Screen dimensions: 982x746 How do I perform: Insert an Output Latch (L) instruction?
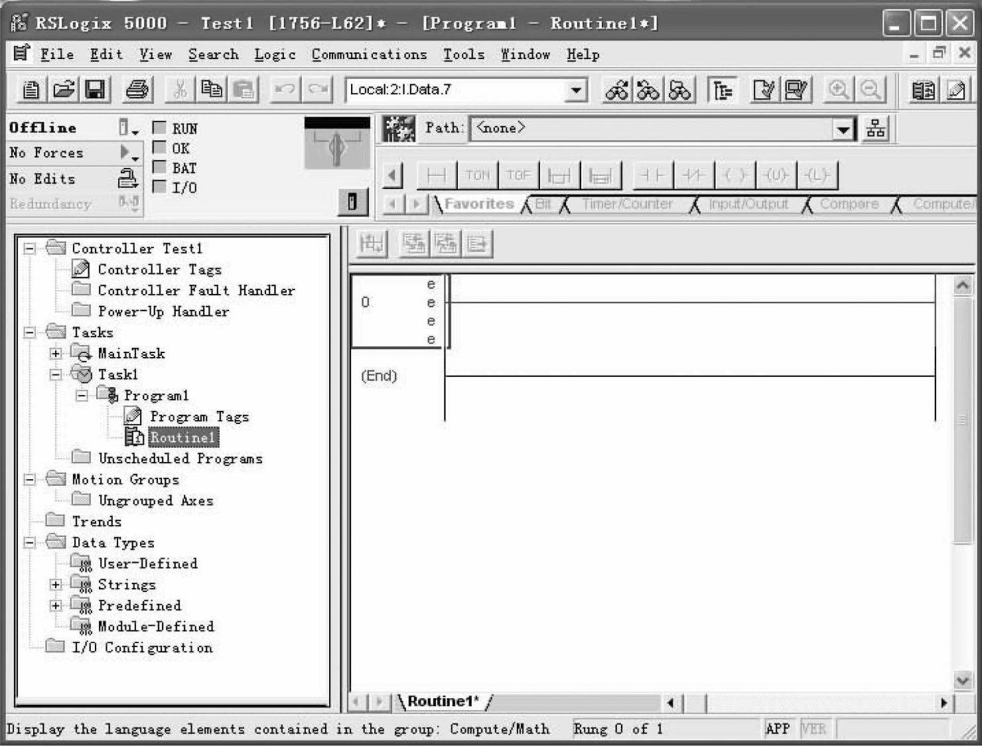817,175
